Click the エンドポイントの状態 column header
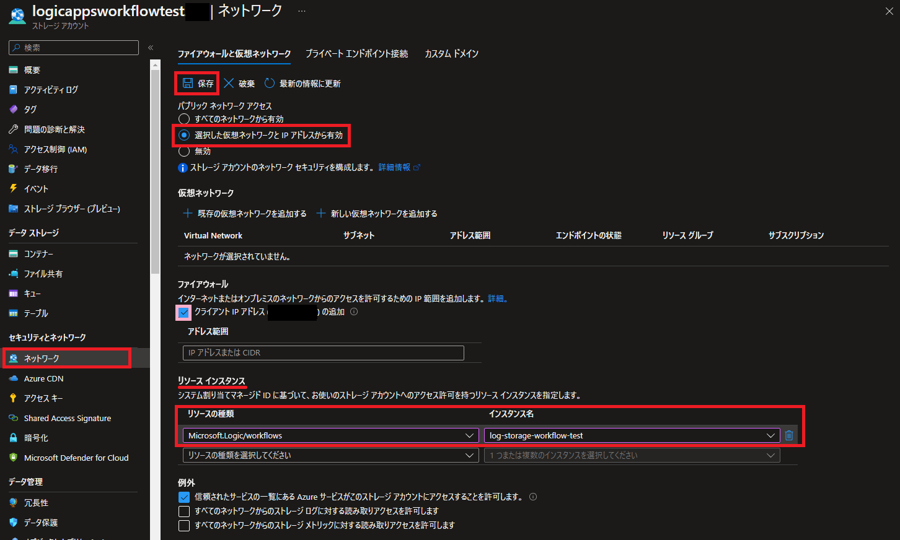 pos(589,235)
